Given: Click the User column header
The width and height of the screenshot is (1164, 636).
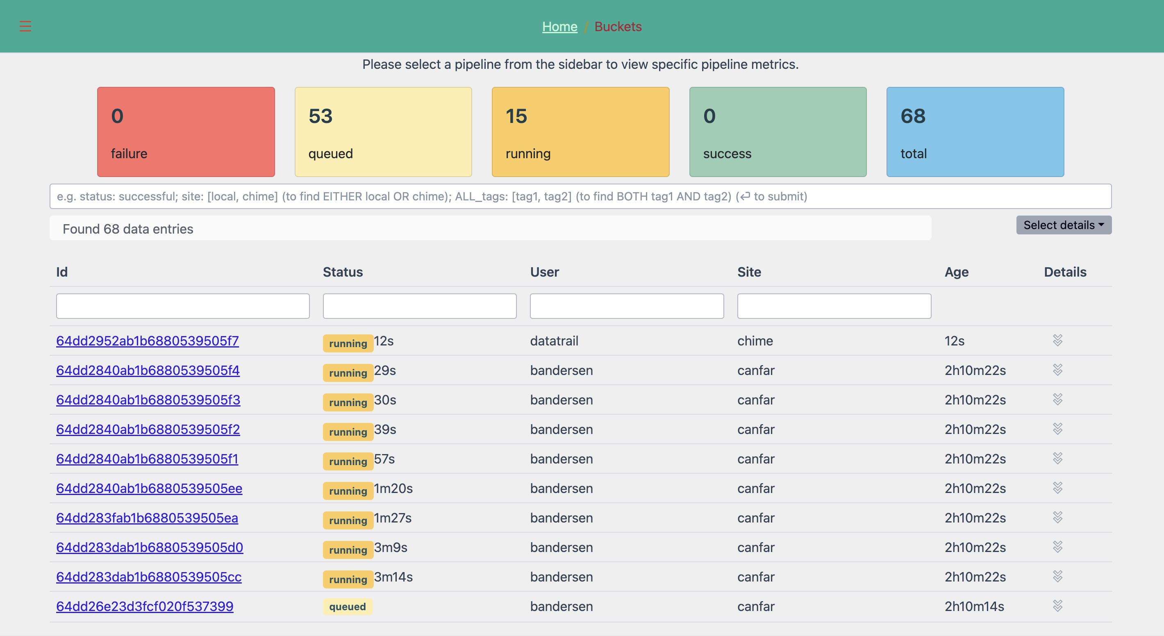Looking at the screenshot, I should [544, 272].
